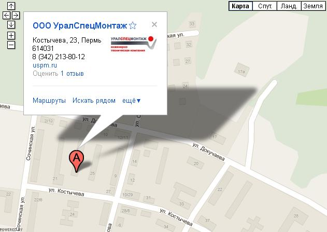The width and height of the screenshot is (327, 232).
Task: Select the Ланд. terrain view
Action: pyautogui.click(x=289, y=6)
